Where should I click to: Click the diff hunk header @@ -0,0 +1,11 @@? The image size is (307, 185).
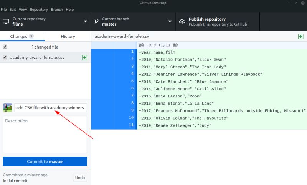pos(158,45)
